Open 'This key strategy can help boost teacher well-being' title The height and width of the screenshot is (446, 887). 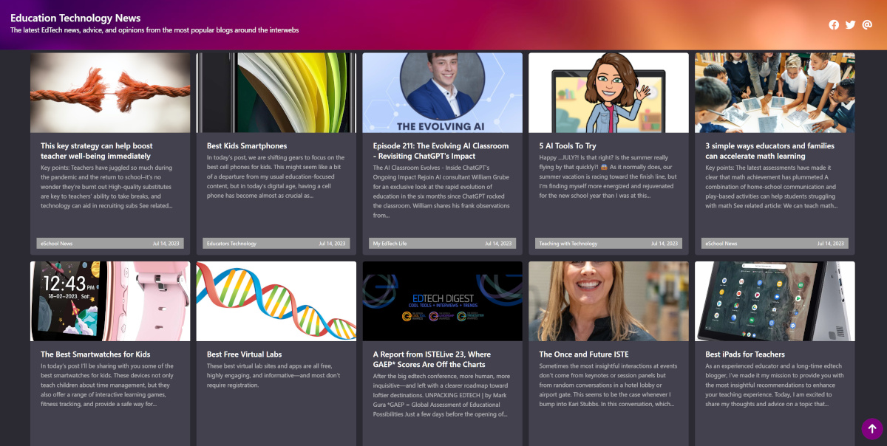coord(97,151)
